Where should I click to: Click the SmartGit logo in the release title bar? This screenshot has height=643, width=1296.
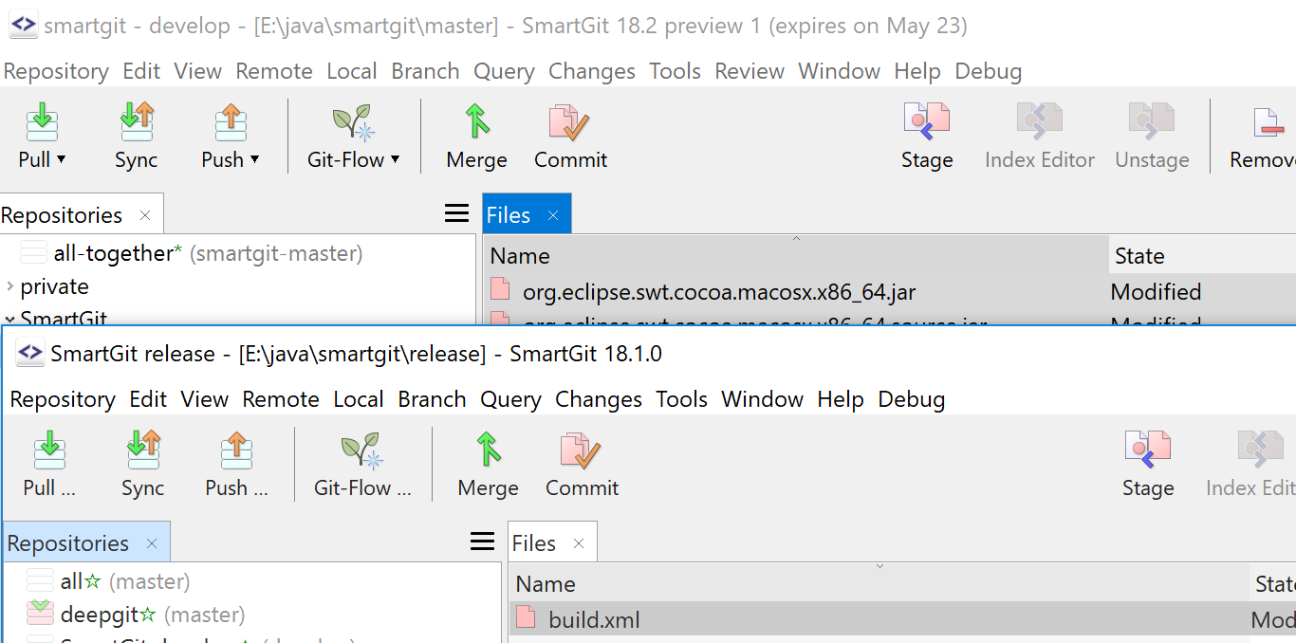click(x=31, y=354)
